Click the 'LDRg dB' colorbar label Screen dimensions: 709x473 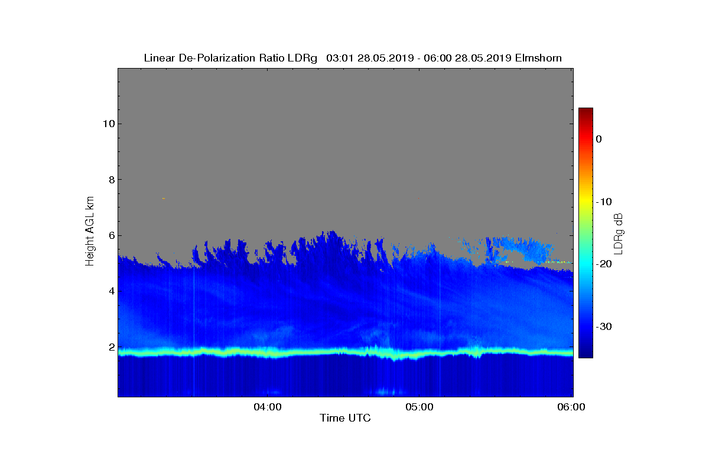[618, 234]
